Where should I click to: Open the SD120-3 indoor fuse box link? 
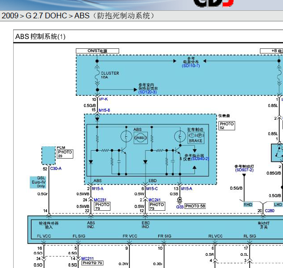click(147, 92)
